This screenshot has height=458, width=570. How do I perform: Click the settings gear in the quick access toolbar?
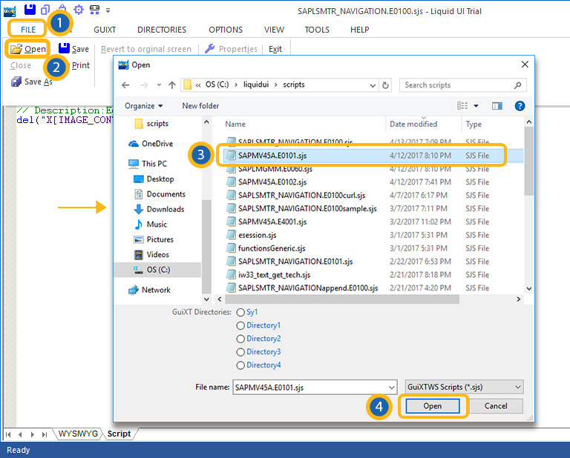(x=79, y=10)
